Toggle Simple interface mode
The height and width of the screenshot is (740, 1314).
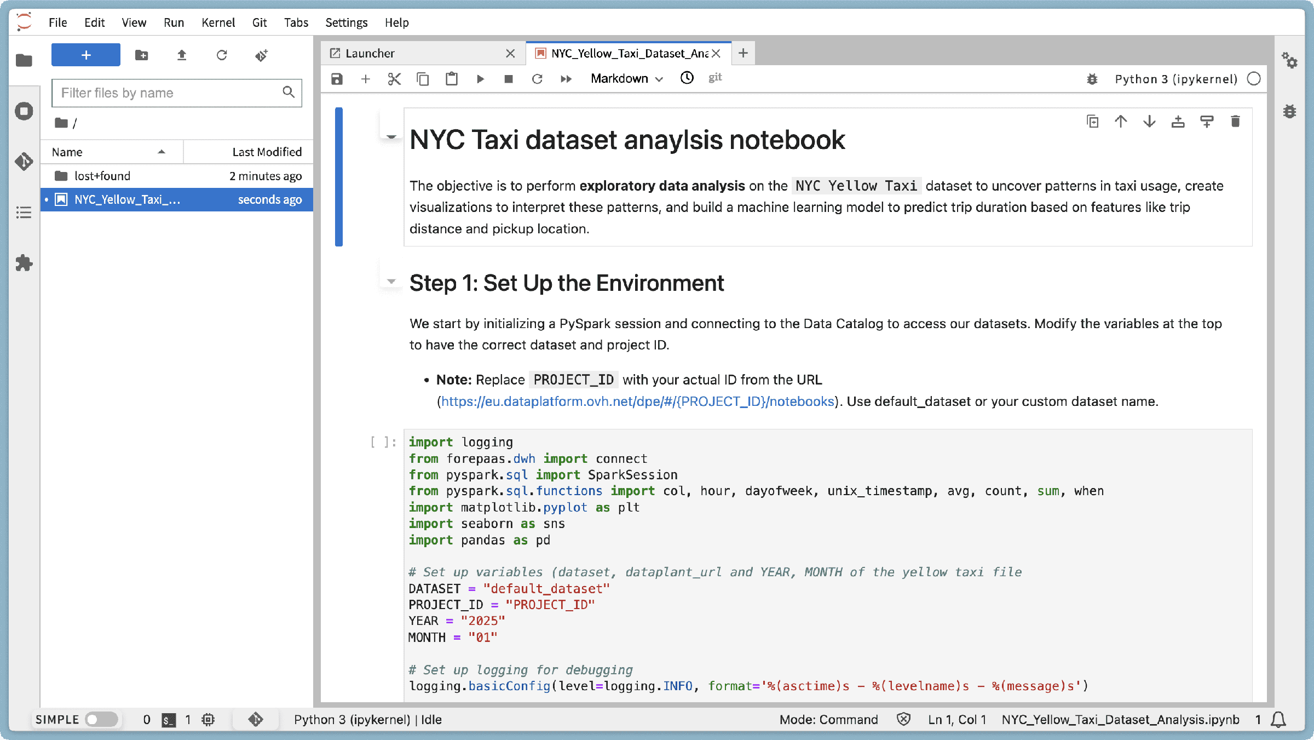coord(102,719)
